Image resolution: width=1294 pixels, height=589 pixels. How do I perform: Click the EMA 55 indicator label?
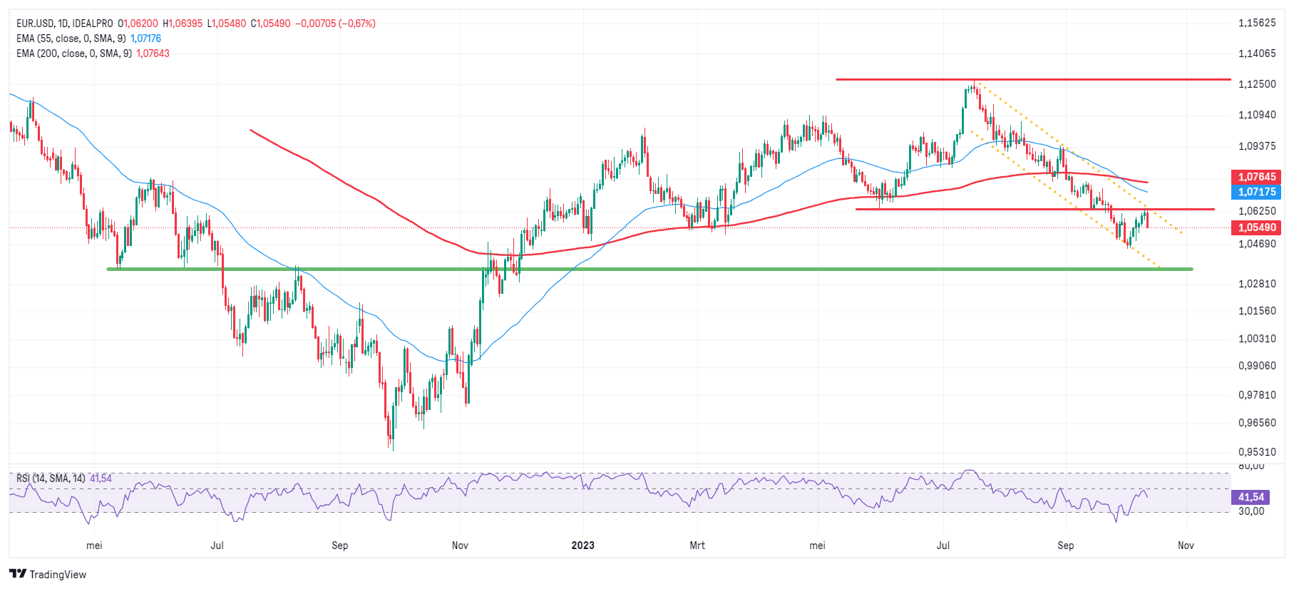click(x=71, y=39)
